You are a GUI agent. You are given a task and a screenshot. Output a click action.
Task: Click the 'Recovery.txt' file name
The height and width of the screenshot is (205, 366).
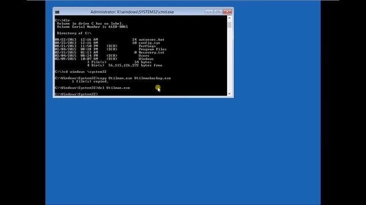[152, 52]
